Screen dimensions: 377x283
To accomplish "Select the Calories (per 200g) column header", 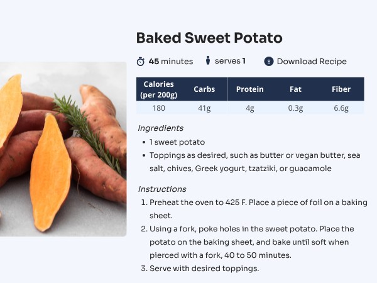I will coord(158,89).
